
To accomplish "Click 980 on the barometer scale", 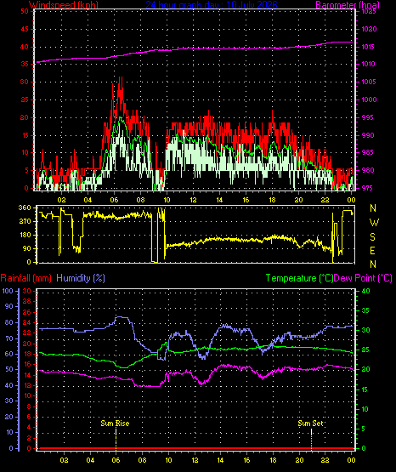I will 368,170.
